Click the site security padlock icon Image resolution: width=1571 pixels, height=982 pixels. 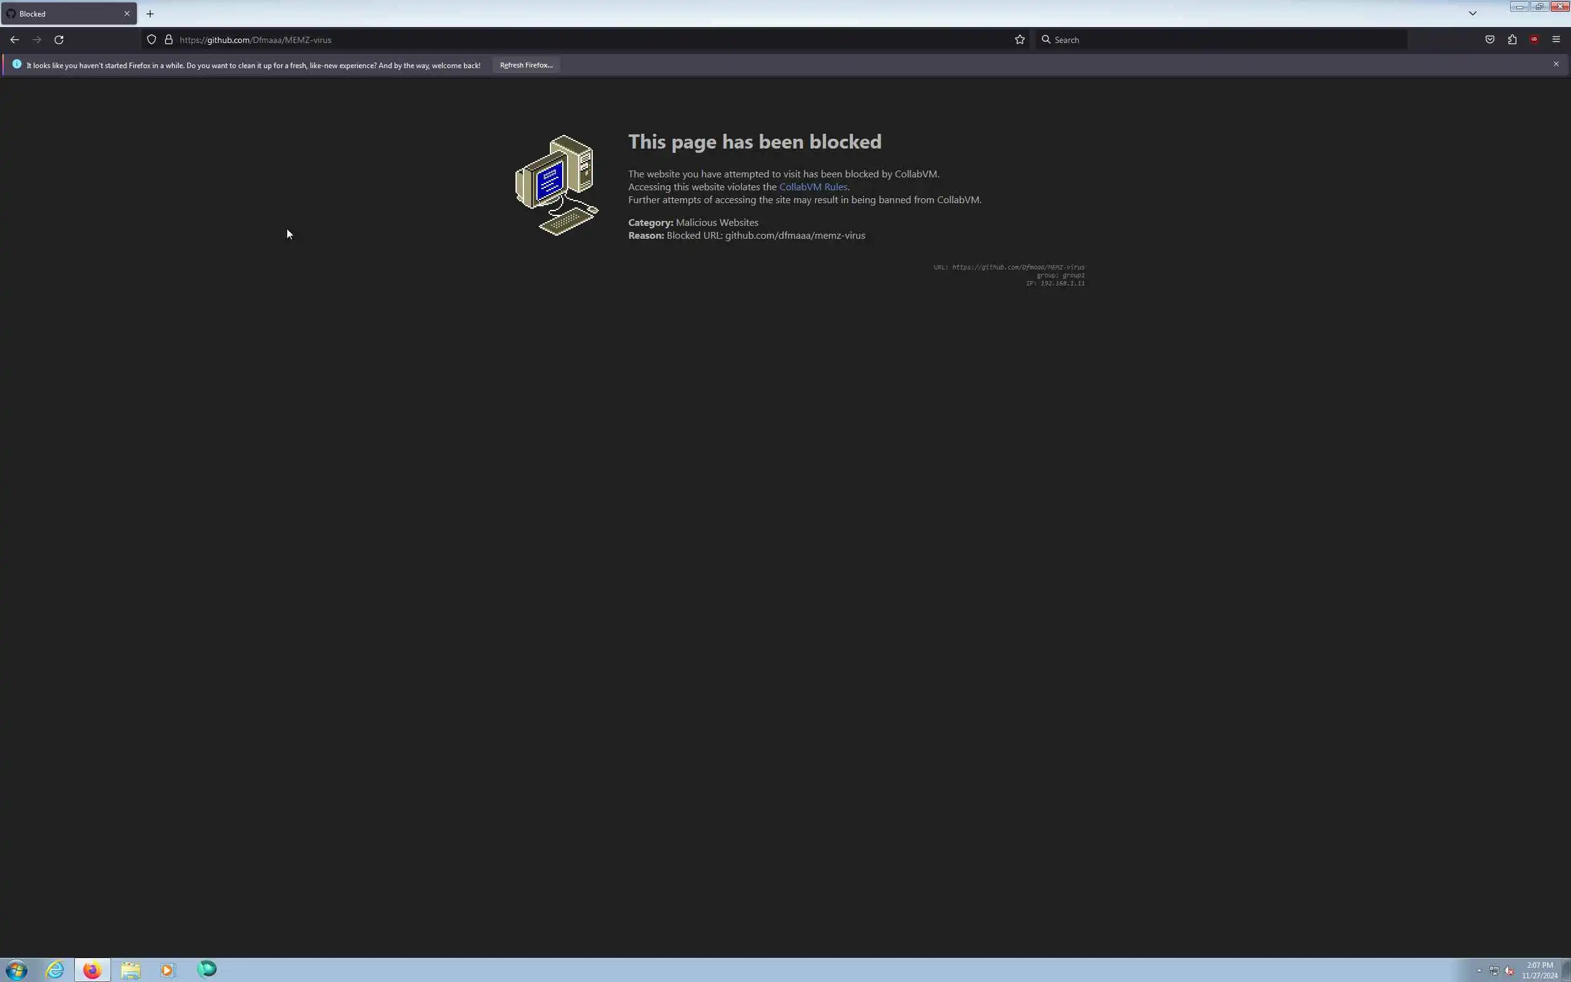(x=169, y=40)
